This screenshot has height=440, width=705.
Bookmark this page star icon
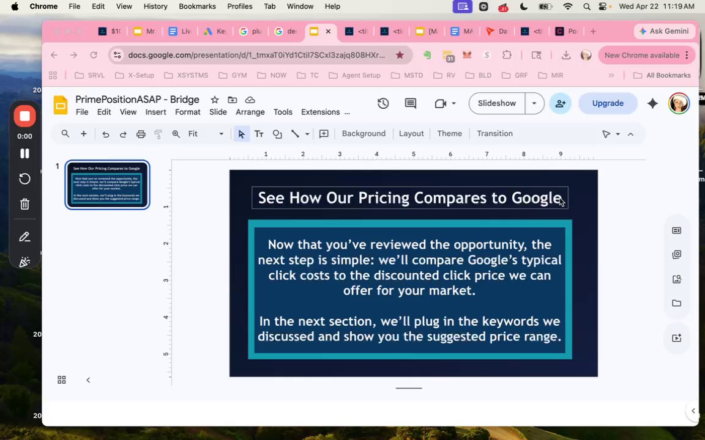[x=399, y=55]
